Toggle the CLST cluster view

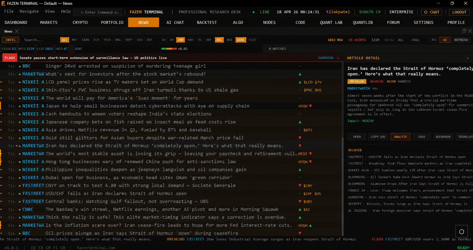(252, 40)
